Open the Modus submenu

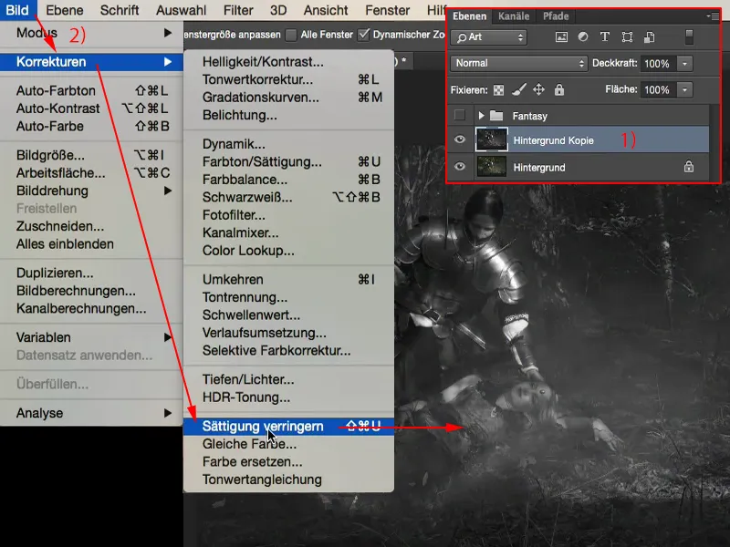coord(91,33)
